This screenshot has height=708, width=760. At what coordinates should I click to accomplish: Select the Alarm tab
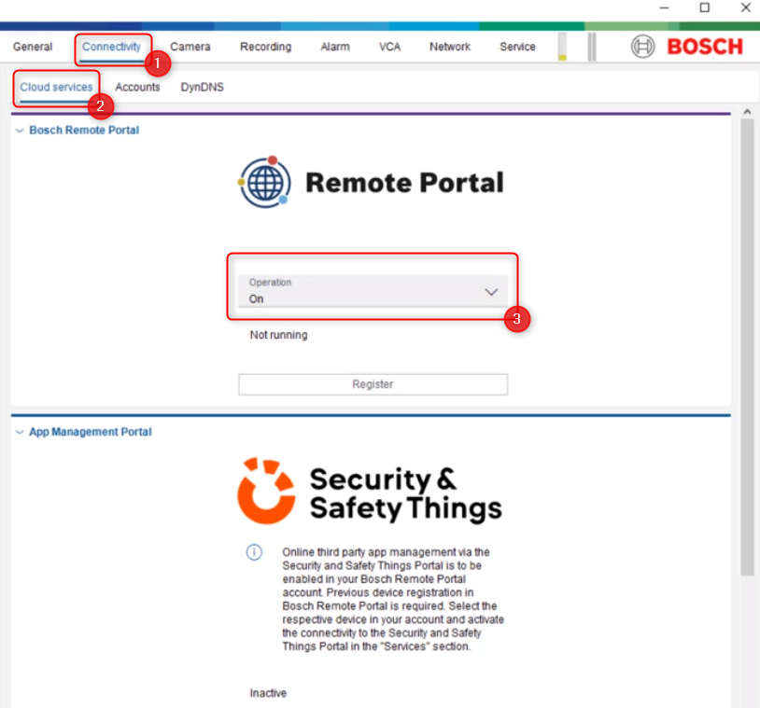(335, 47)
